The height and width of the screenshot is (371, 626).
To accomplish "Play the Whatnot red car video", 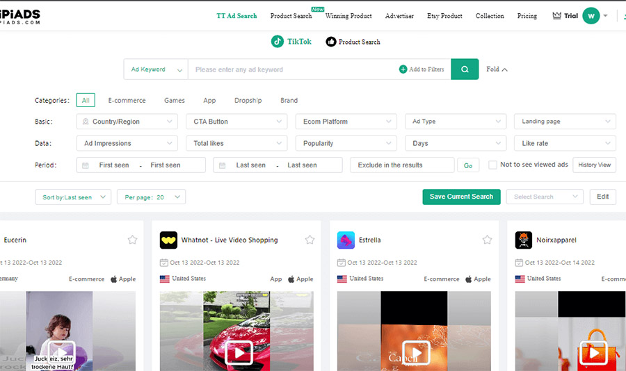I will (x=239, y=353).
